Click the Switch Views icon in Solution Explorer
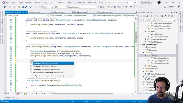The image size is (183, 103). tap(151, 16)
